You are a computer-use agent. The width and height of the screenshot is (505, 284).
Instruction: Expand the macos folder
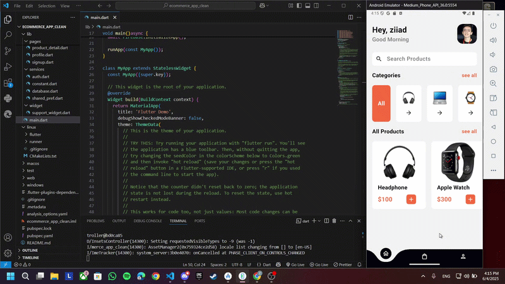pyautogui.click(x=33, y=163)
